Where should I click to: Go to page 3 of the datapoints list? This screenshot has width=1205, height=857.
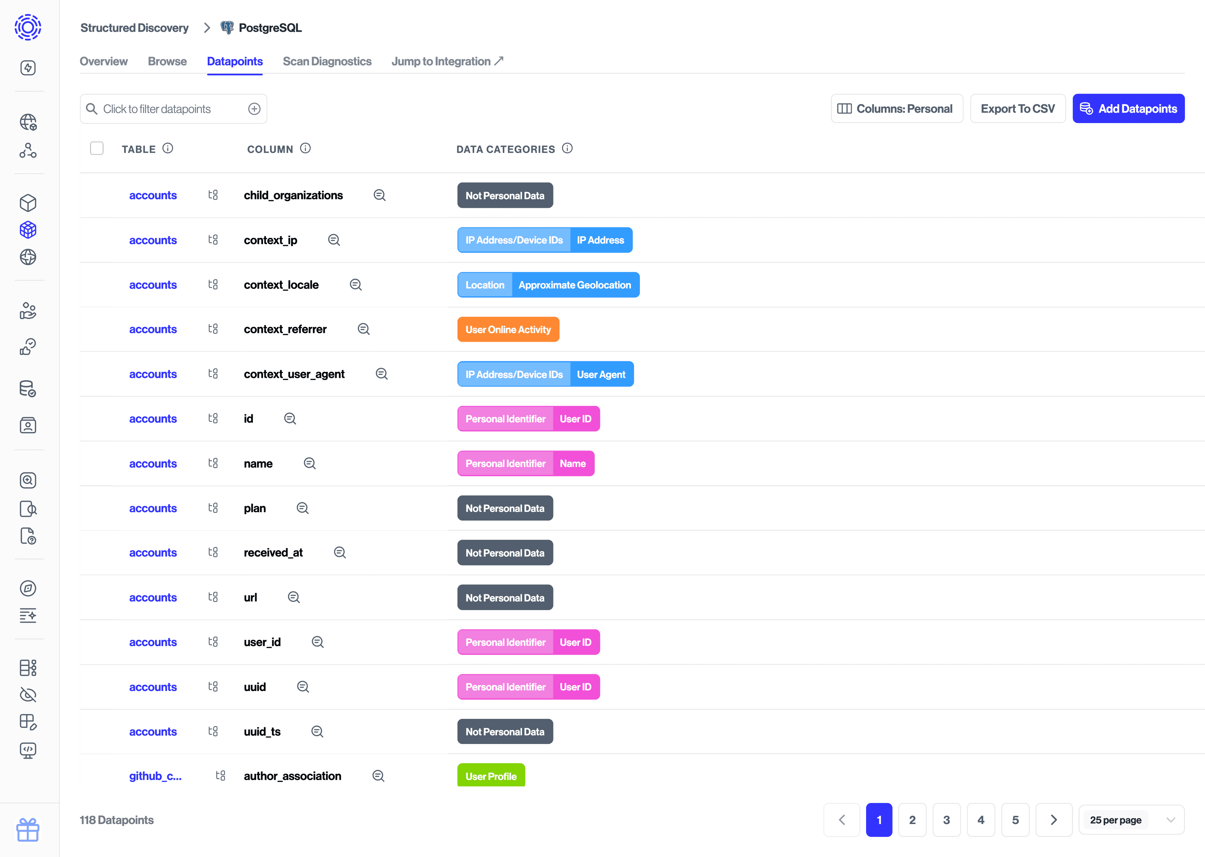pos(946,820)
